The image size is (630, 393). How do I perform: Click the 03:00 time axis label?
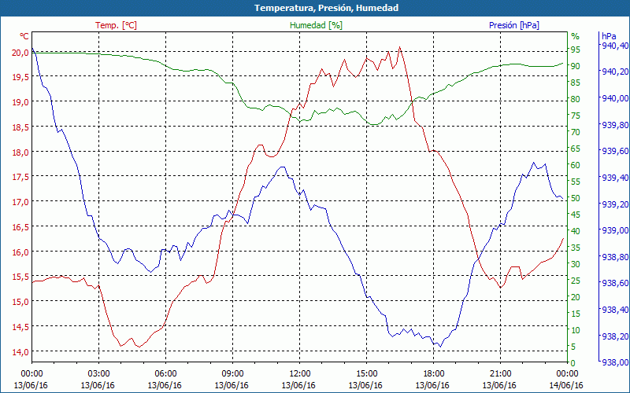pos(99,374)
